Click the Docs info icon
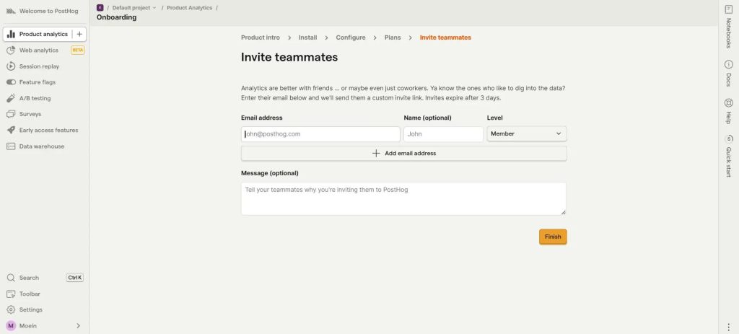Image resolution: width=739 pixels, height=334 pixels. 728,64
